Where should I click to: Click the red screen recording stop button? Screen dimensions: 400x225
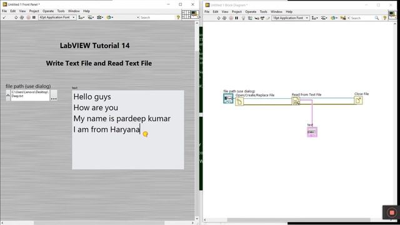coord(392,212)
